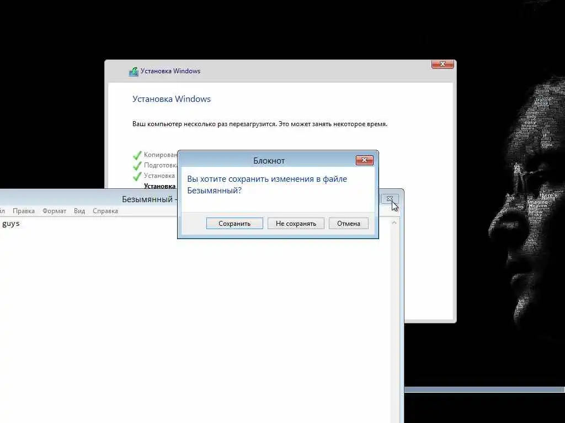Open the Справка menu in Notepad
Image resolution: width=565 pixels, height=423 pixels.
coord(105,211)
